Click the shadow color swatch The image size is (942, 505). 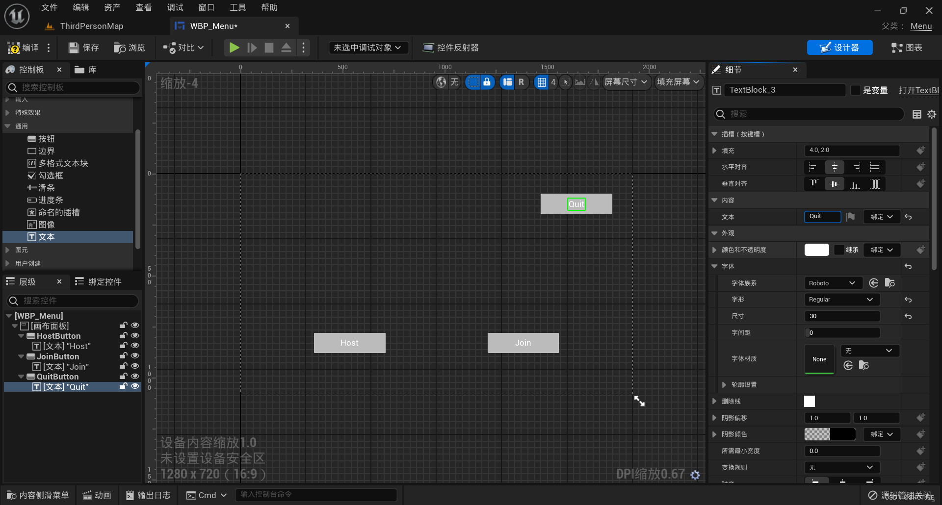(830, 434)
